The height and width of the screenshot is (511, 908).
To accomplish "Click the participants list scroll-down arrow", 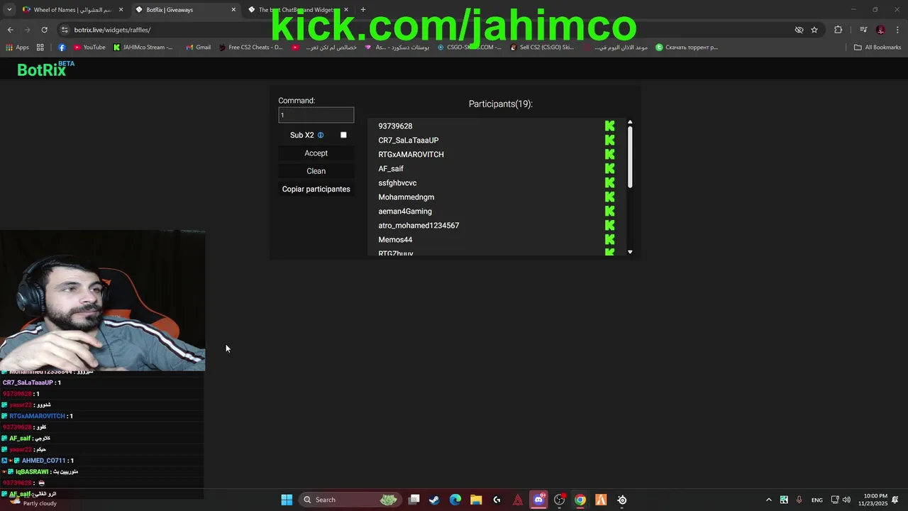I will click(x=630, y=252).
